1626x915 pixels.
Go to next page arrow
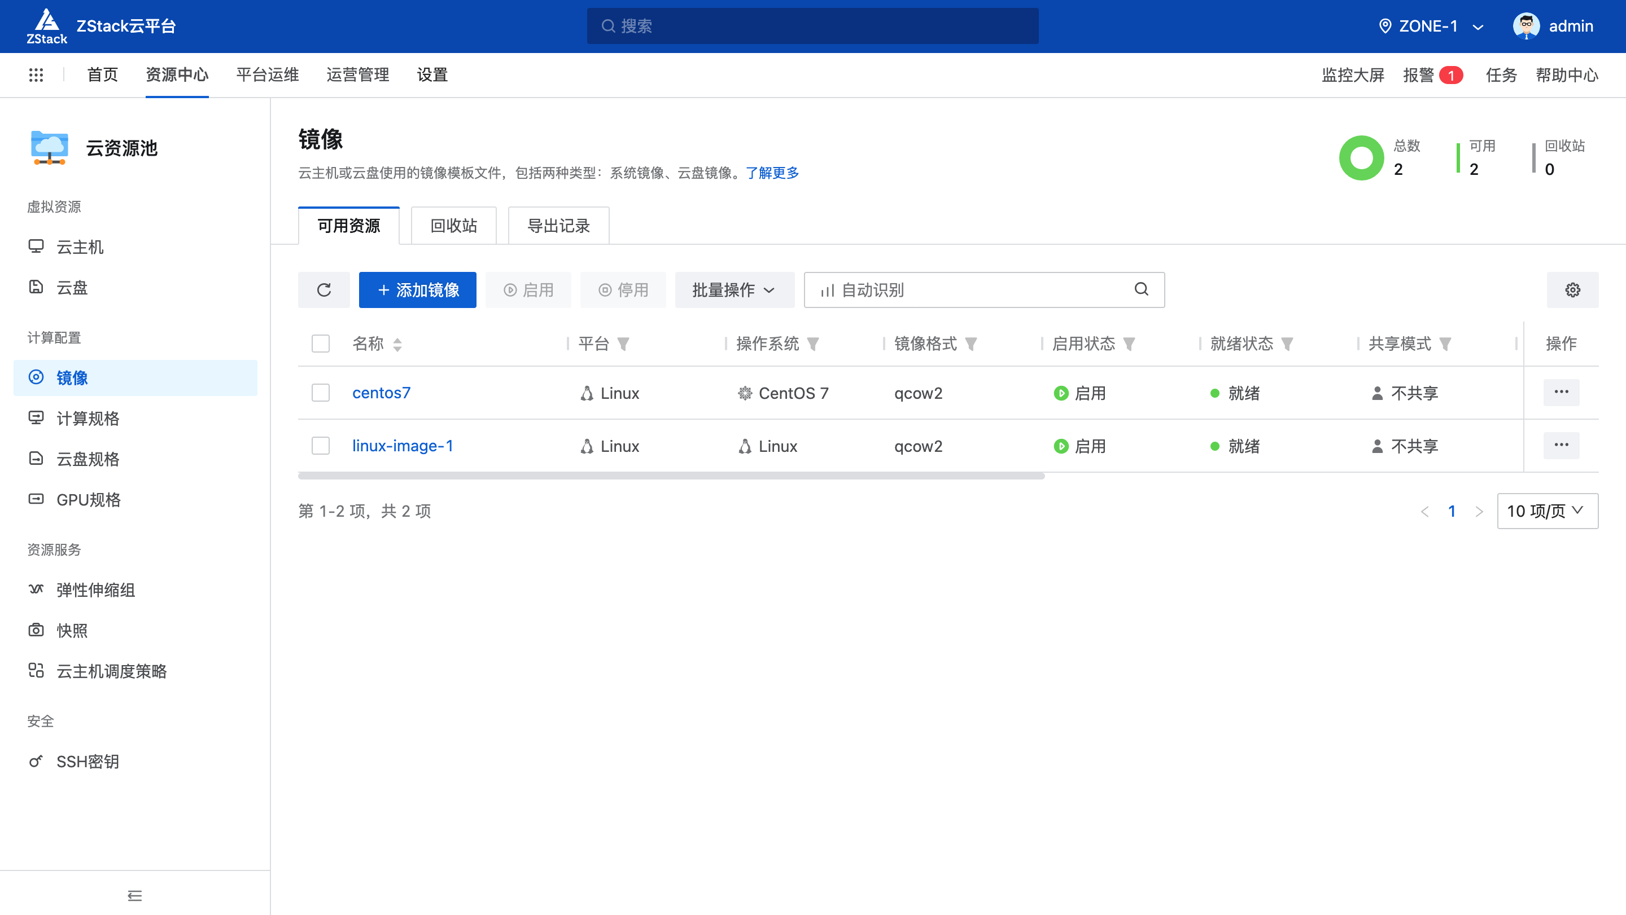pos(1478,512)
